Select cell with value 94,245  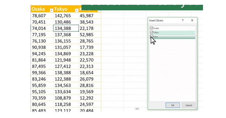[42, 54]
